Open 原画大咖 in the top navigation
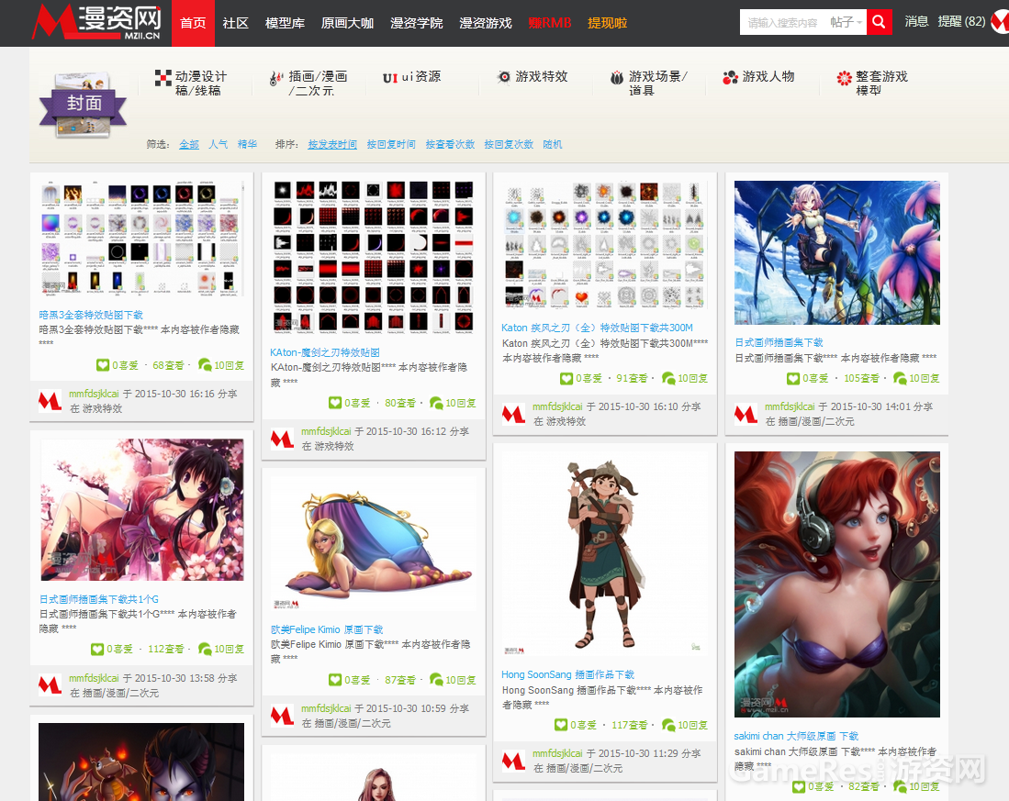Image resolution: width=1009 pixels, height=801 pixels. click(347, 23)
